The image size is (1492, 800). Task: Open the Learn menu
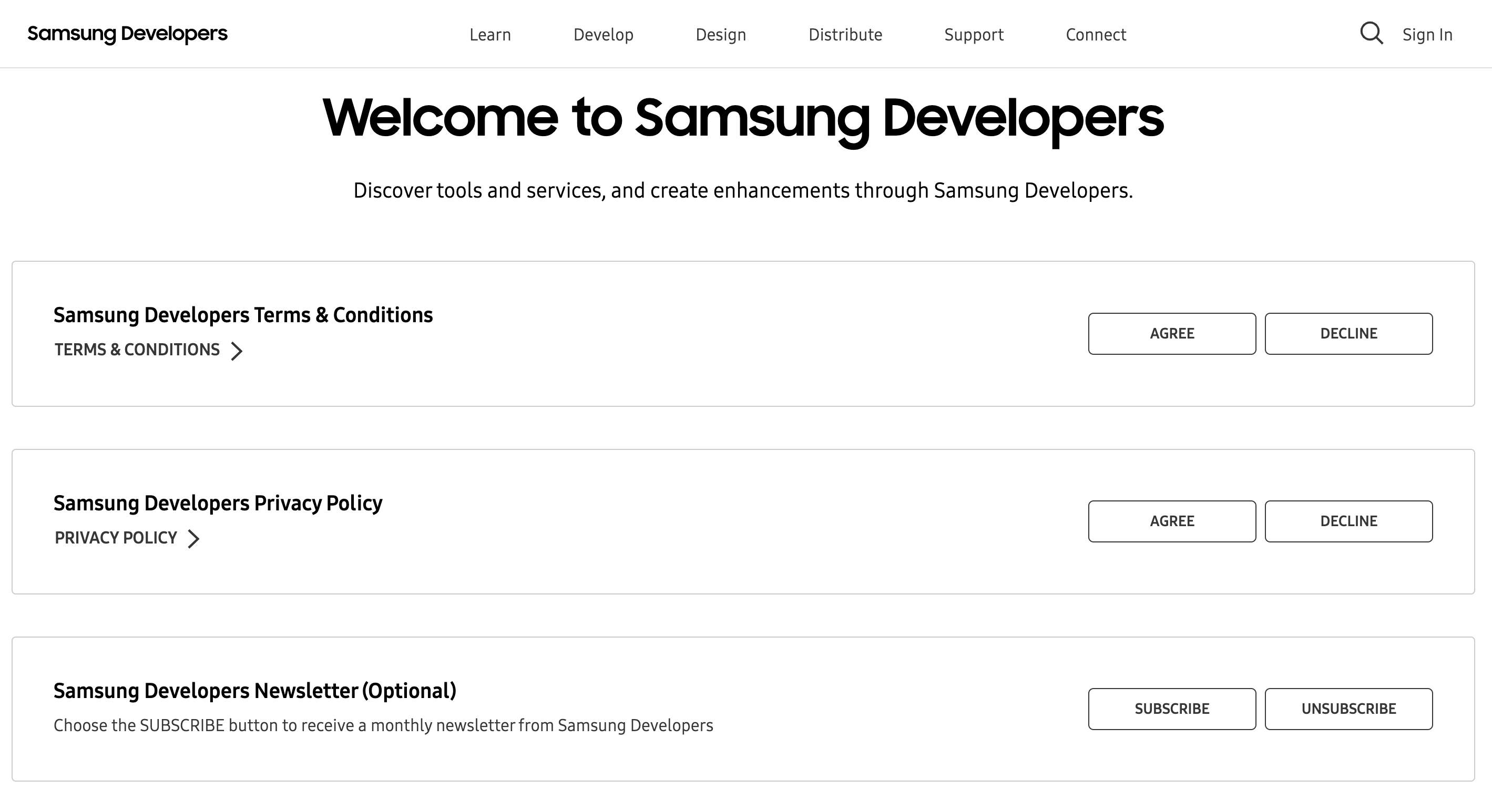click(490, 35)
